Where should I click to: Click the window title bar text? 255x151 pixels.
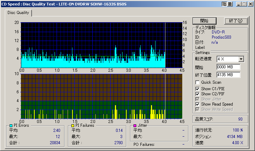pos(64,4)
